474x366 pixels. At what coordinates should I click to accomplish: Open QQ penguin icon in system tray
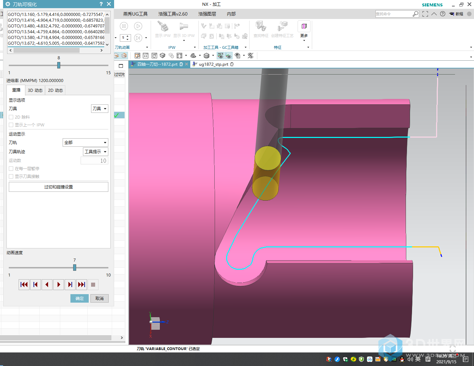click(402, 359)
